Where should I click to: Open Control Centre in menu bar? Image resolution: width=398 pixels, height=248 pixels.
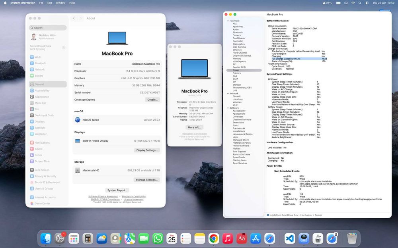click(367, 3)
